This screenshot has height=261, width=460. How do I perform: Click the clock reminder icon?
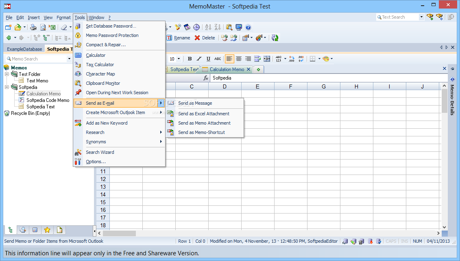click(x=196, y=27)
